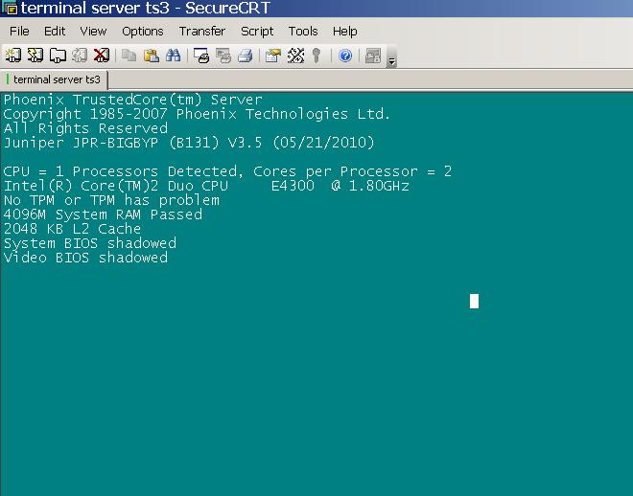The image size is (633, 496).
Task: Click the Copyright 1985-2007 Phoenix Technologies line
Action: point(197,114)
